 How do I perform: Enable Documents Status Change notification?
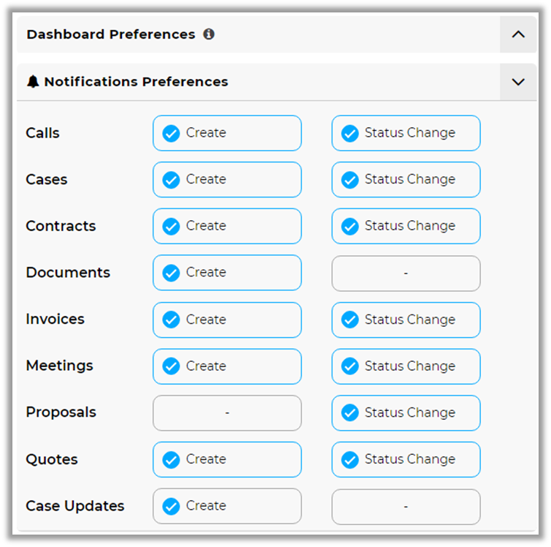pos(406,273)
